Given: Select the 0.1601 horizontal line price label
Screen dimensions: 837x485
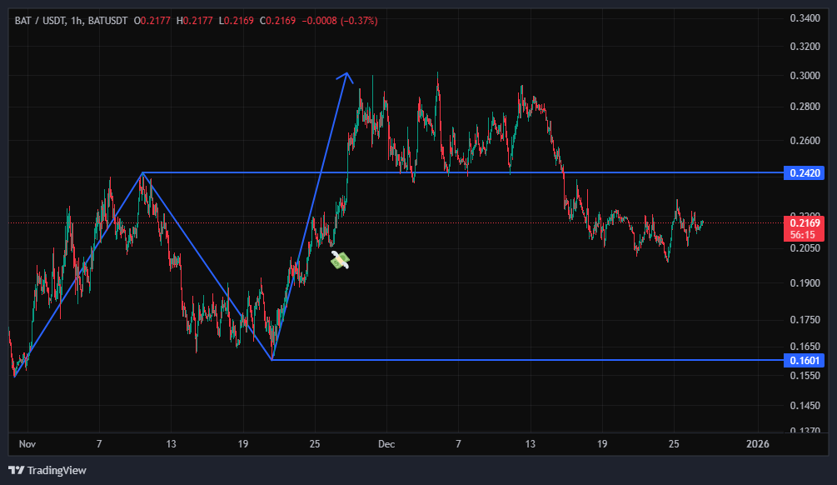Looking at the screenshot, I should [x=804, y=360].
